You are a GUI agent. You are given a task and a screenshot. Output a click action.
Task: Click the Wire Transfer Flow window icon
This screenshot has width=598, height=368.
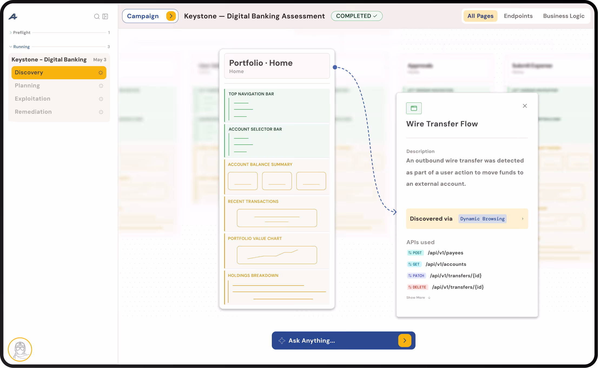(414, 108)
